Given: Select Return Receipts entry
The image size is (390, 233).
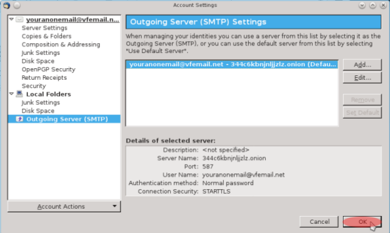Looking at the screenshot, I should [44, 78].
